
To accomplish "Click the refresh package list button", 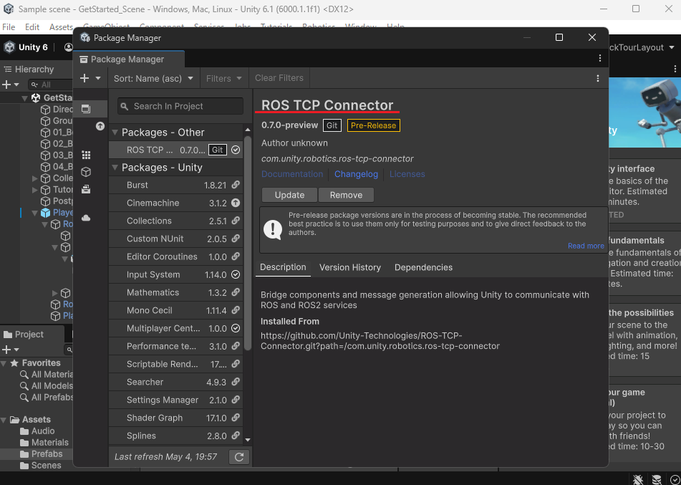I will click(x=238, y=456).
